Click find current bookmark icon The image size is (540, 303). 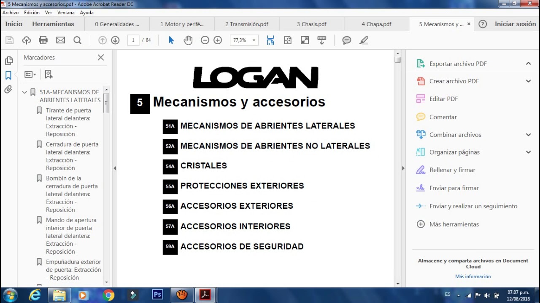(x=49, y=74)
